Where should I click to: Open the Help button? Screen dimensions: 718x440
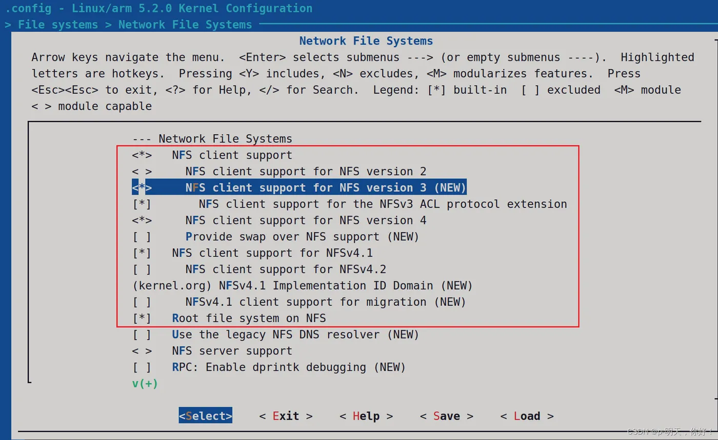[366, 416]
